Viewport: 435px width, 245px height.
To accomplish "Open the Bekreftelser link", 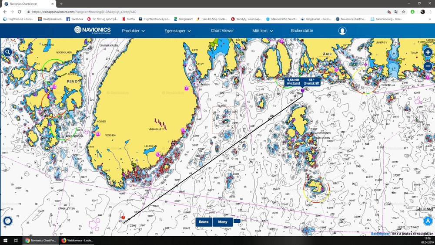I will [x=380, y=234].
